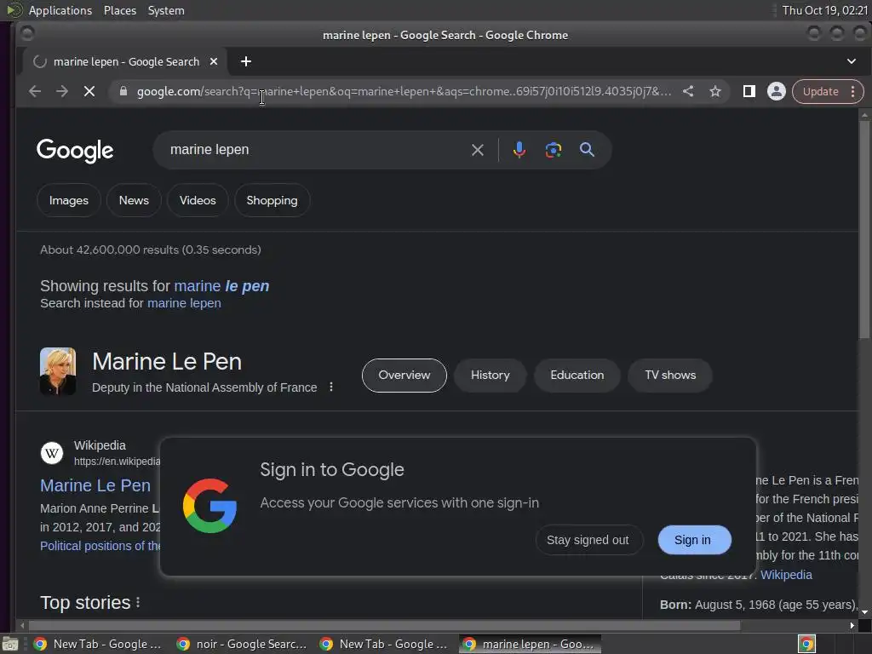This screenshot has height=654, width=872.
Task: Open the Places menu
Action: point(120,10)
